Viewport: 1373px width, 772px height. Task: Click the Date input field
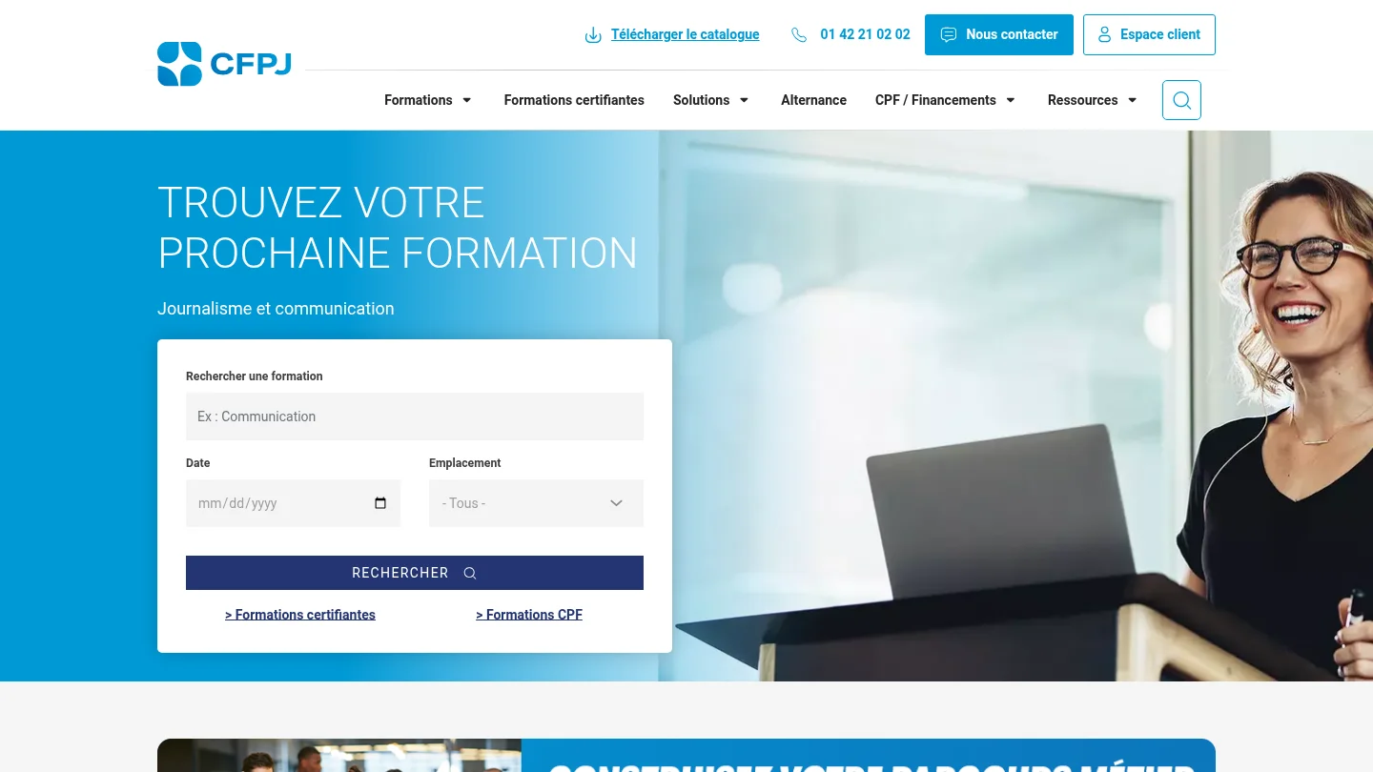(293, 503)
